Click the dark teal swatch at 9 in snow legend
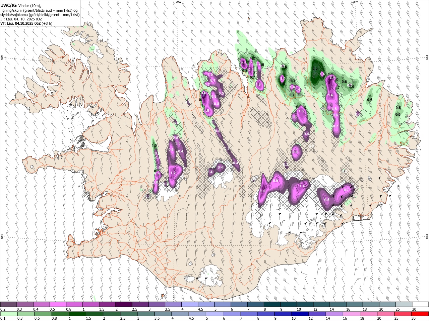The image size is (429, 321). pyautogui.click(x=288, y=305)
